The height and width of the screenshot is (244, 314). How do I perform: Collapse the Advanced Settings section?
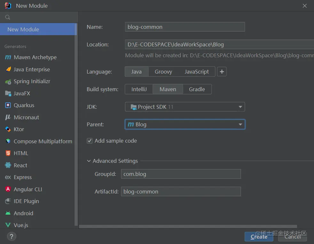pyautogui.click(x=89, y=161)
